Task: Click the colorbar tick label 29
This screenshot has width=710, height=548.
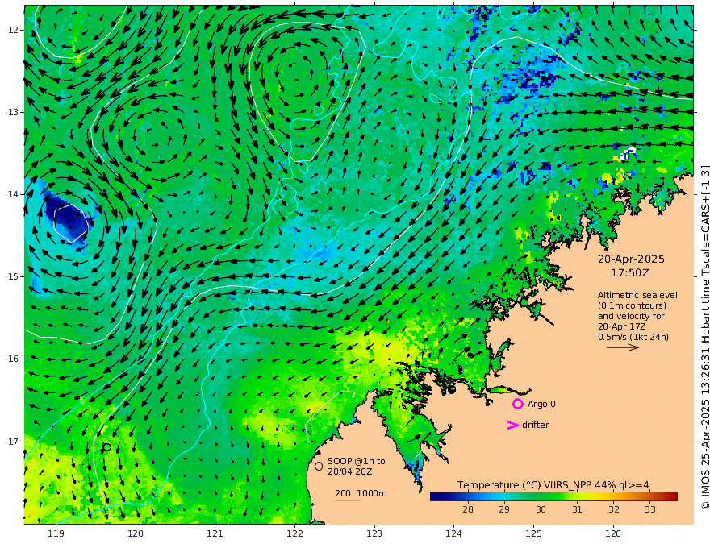Action: coord(504,509)
